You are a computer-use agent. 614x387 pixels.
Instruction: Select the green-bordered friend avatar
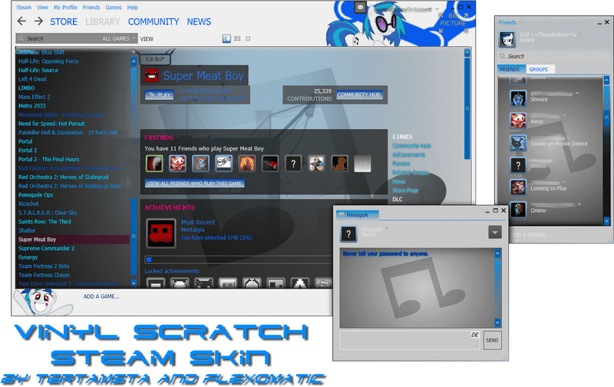pyautogui.click(x=154, y=164)
